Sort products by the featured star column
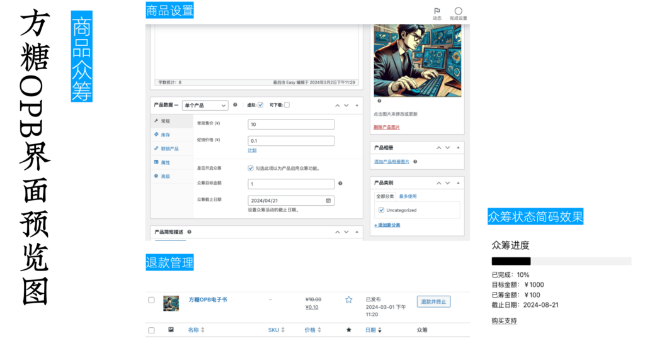 tap(348, 330)
